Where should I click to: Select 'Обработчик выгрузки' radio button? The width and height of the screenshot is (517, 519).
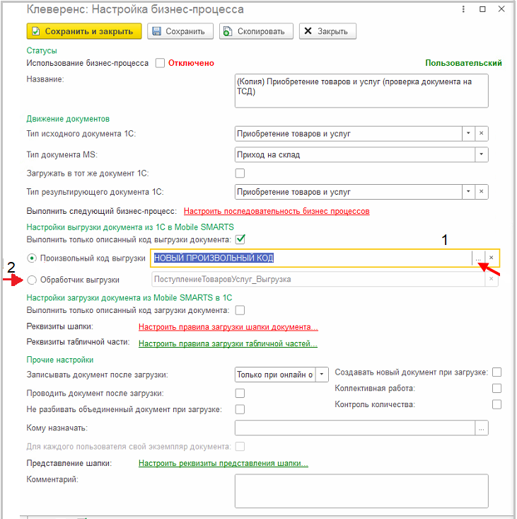[32, 280]
